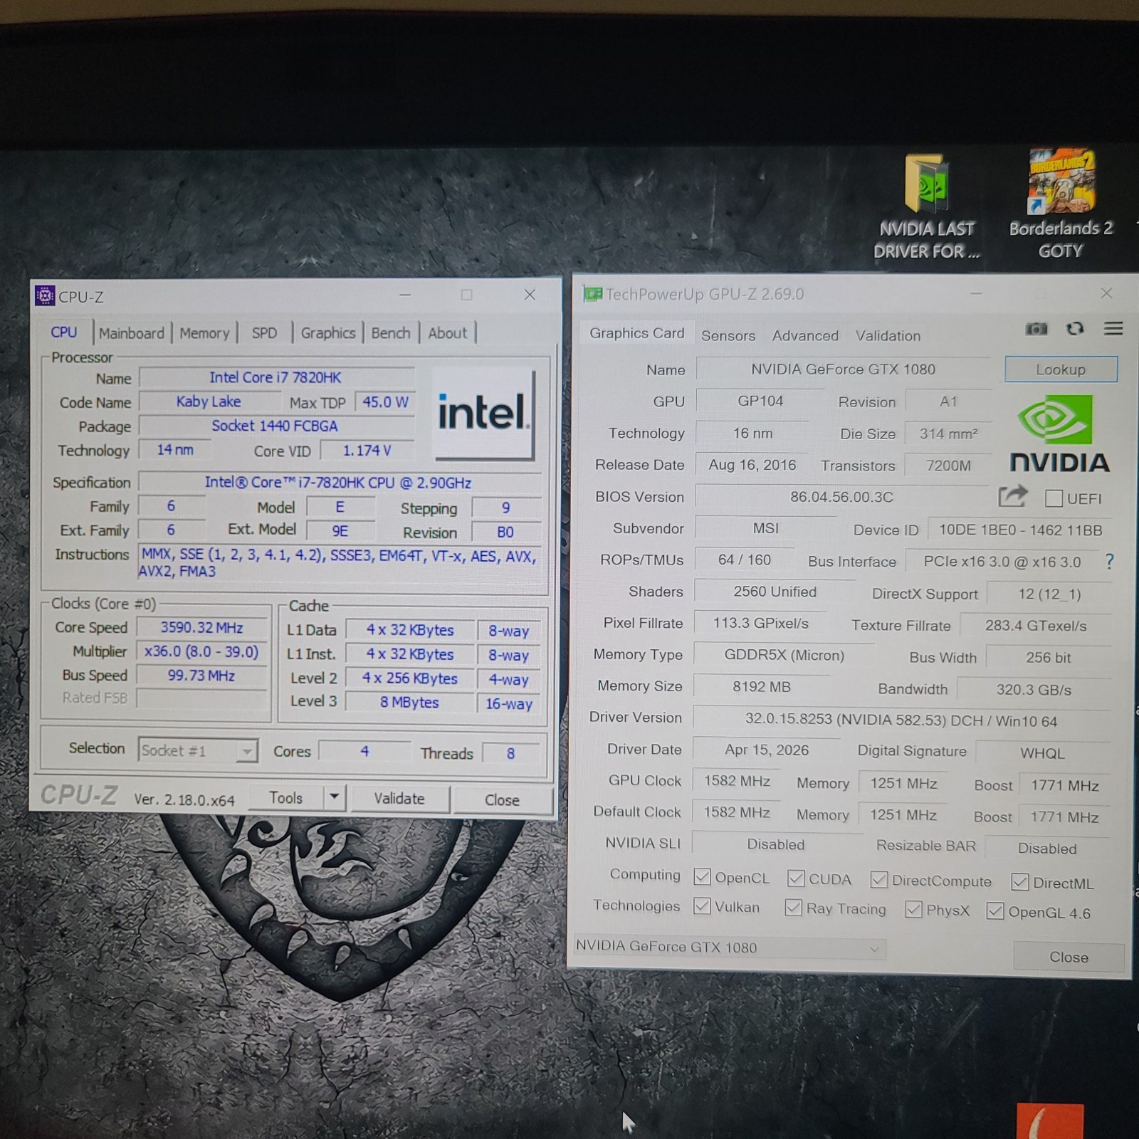
Task: Click the Core VID value 1.174 V
Action: pos(367,451)
